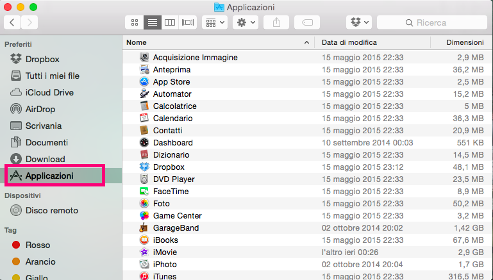Click the Share toolbar button

pyautogui.click(x=276, y=22)
